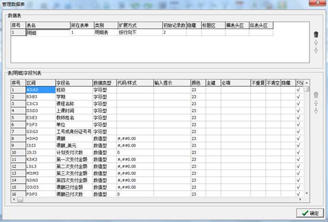Image resolution: width=328 pixels, height=222 pixels.
Task: Select the B3:B3 range cell
Action: coord(41,97)
